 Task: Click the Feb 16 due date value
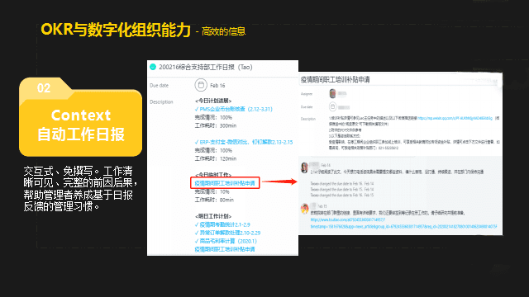click(x=217, y=86)
